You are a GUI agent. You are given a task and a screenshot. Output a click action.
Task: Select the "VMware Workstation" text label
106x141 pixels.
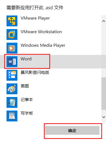click(41, 32)
